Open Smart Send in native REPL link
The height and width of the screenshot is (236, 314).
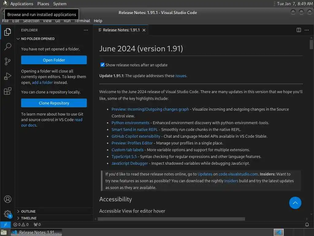click(135, 130)
